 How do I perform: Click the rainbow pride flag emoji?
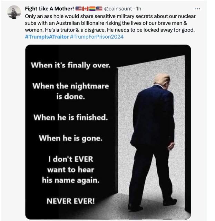tap(92, 9)
